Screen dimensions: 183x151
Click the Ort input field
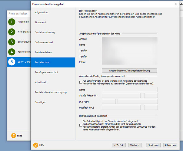[138, 101]
